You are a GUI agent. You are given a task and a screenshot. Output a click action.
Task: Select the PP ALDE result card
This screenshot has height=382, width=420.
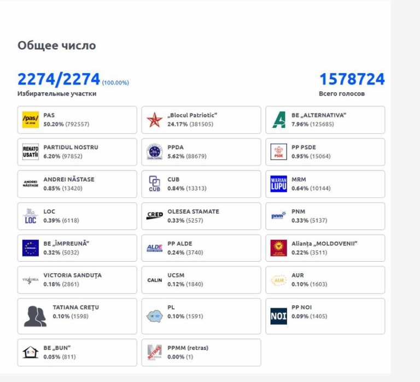tap(201, 248)
